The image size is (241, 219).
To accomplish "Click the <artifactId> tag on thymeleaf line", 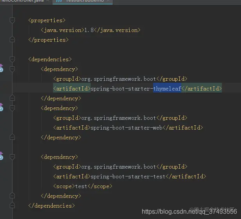I will tap(72, 89).
